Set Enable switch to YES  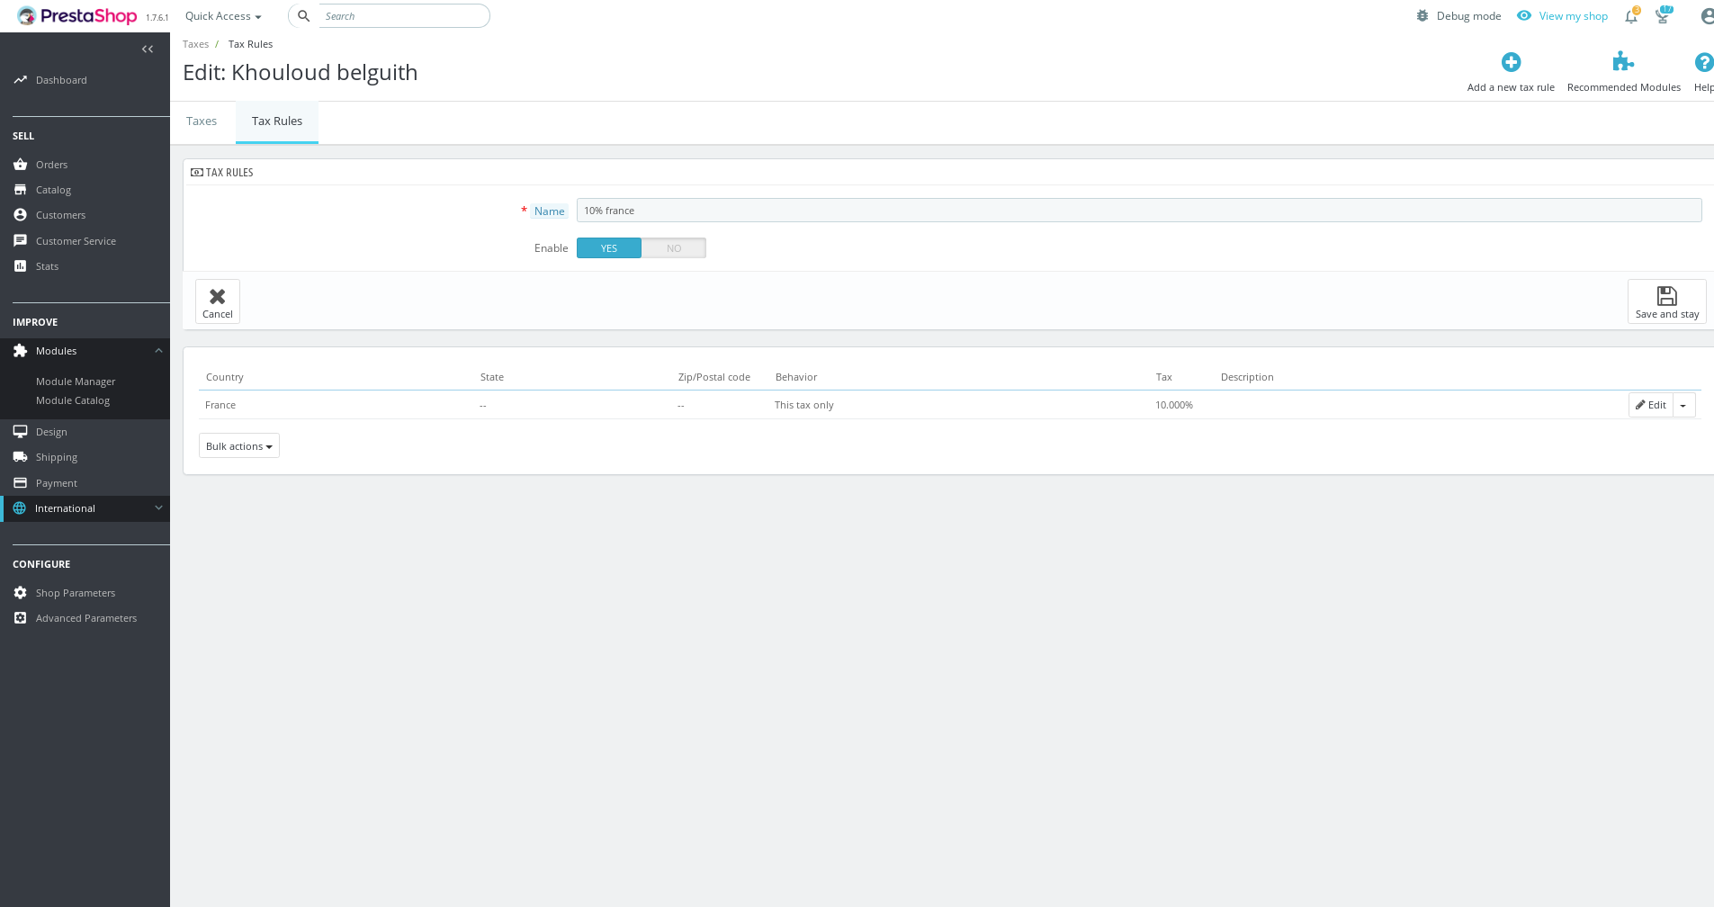[609, 248]
